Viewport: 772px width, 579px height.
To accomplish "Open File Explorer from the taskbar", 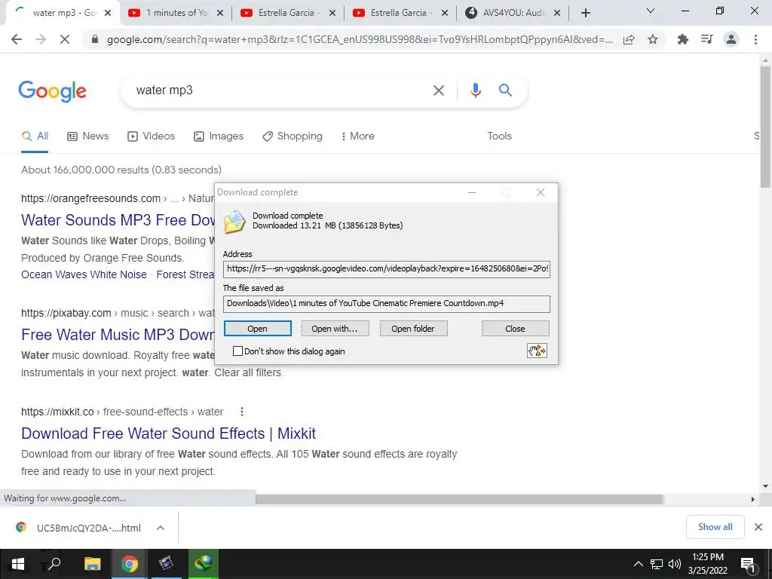I will 92,564.
